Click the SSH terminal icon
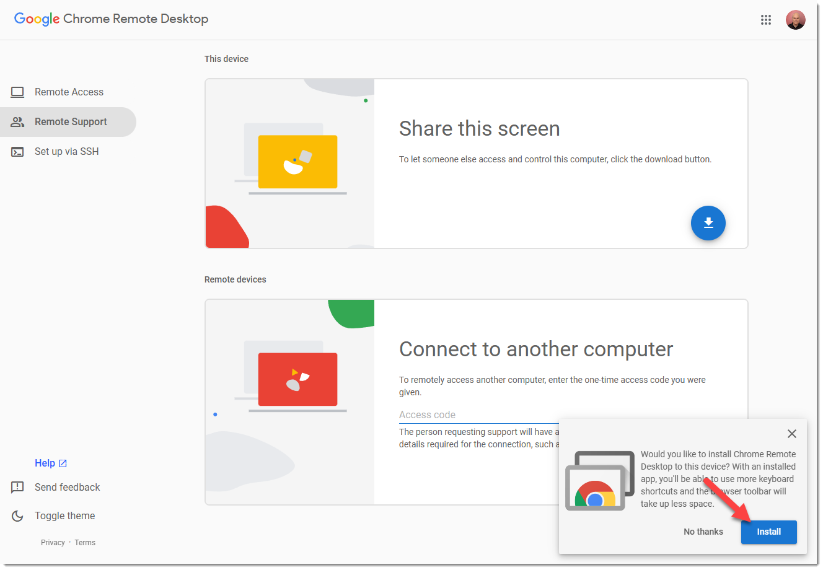This screenshot has height=570, width=823. coord(17,152)
